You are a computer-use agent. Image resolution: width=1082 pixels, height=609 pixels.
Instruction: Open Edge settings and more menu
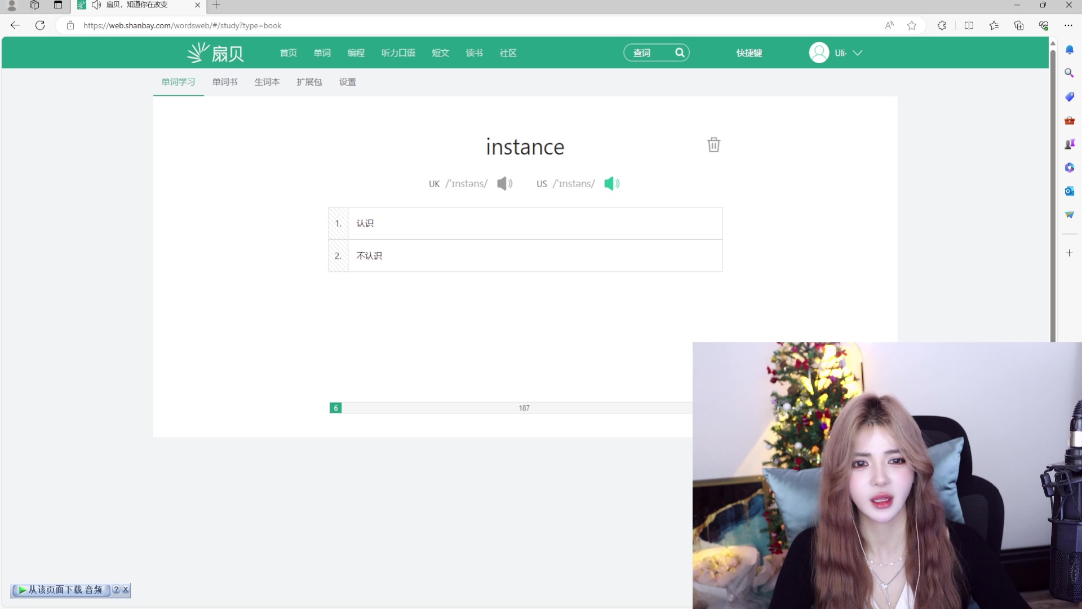point(1068,25)
